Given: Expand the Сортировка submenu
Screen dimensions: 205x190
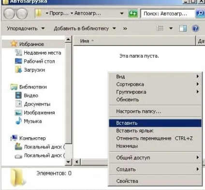Looking at the screenshot, I should tap(155, 84).
